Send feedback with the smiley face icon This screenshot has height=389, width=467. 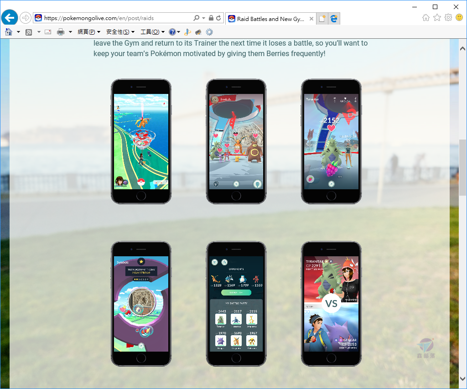tap(459, 18)
